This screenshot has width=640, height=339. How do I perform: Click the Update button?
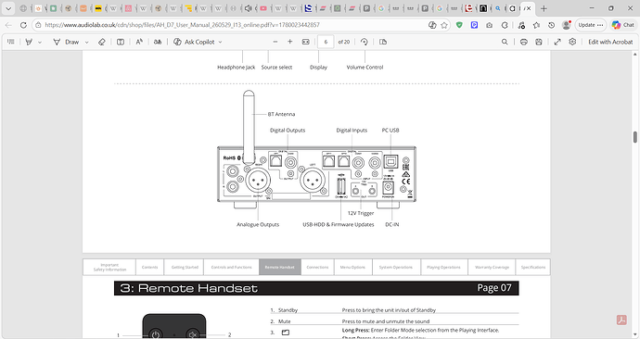[x=591, y=25]
